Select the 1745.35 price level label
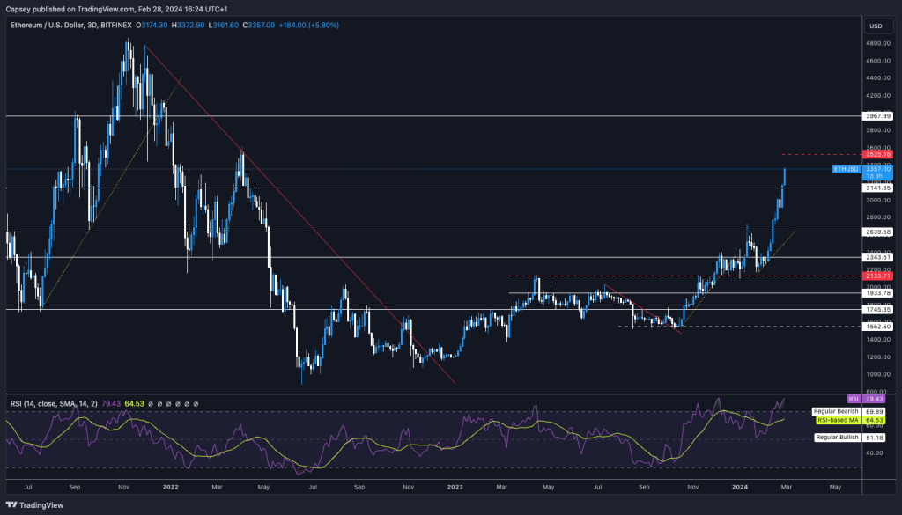Screen dimensions: 902x515 tap(879, 309)
